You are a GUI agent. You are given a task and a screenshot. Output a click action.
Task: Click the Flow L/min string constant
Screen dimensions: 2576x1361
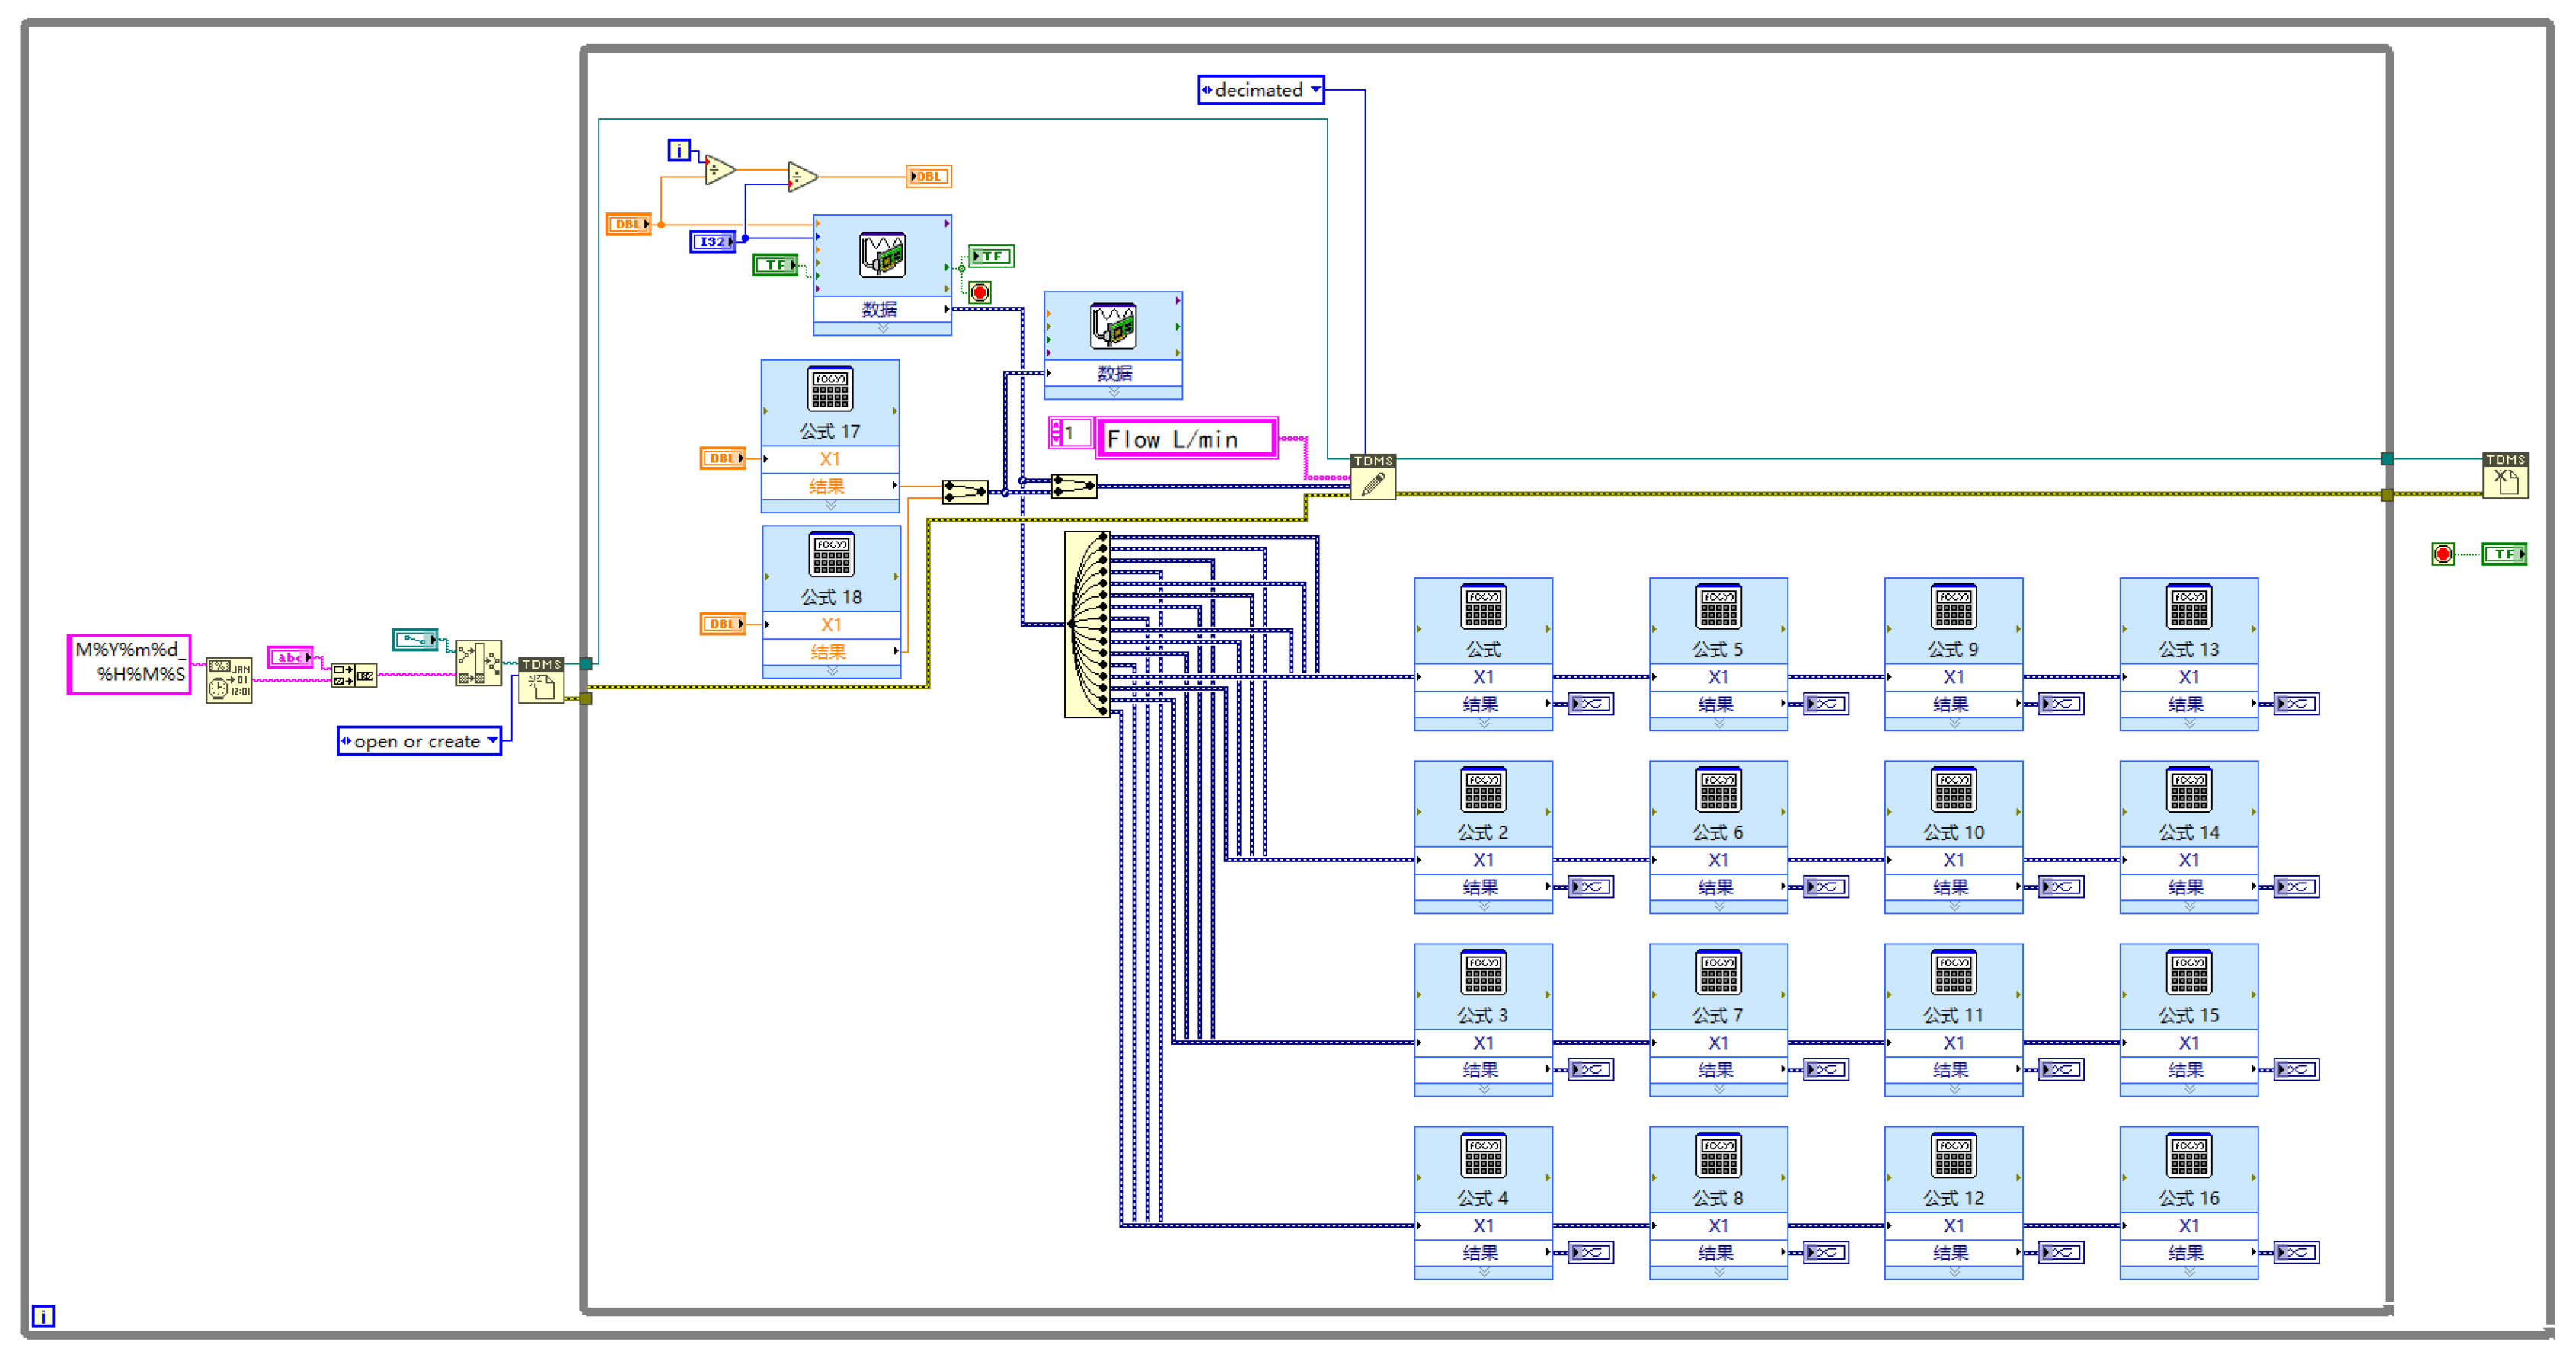[x=1186, y=439]
